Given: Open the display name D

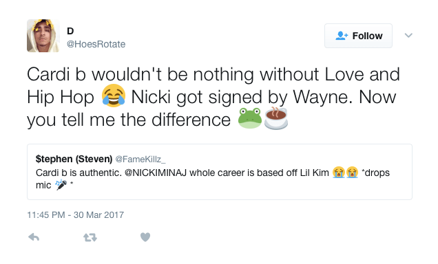Looking at the screenshot, I should [x=70, y=31].
